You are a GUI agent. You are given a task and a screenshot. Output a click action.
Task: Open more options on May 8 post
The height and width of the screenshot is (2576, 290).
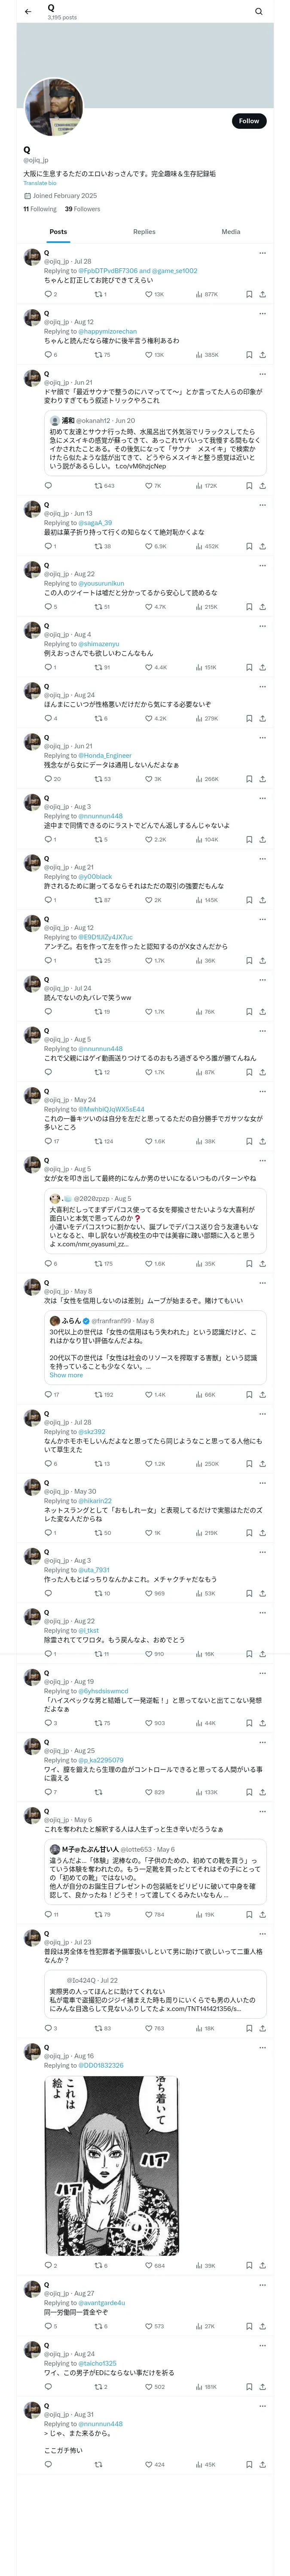point(262,1283)
